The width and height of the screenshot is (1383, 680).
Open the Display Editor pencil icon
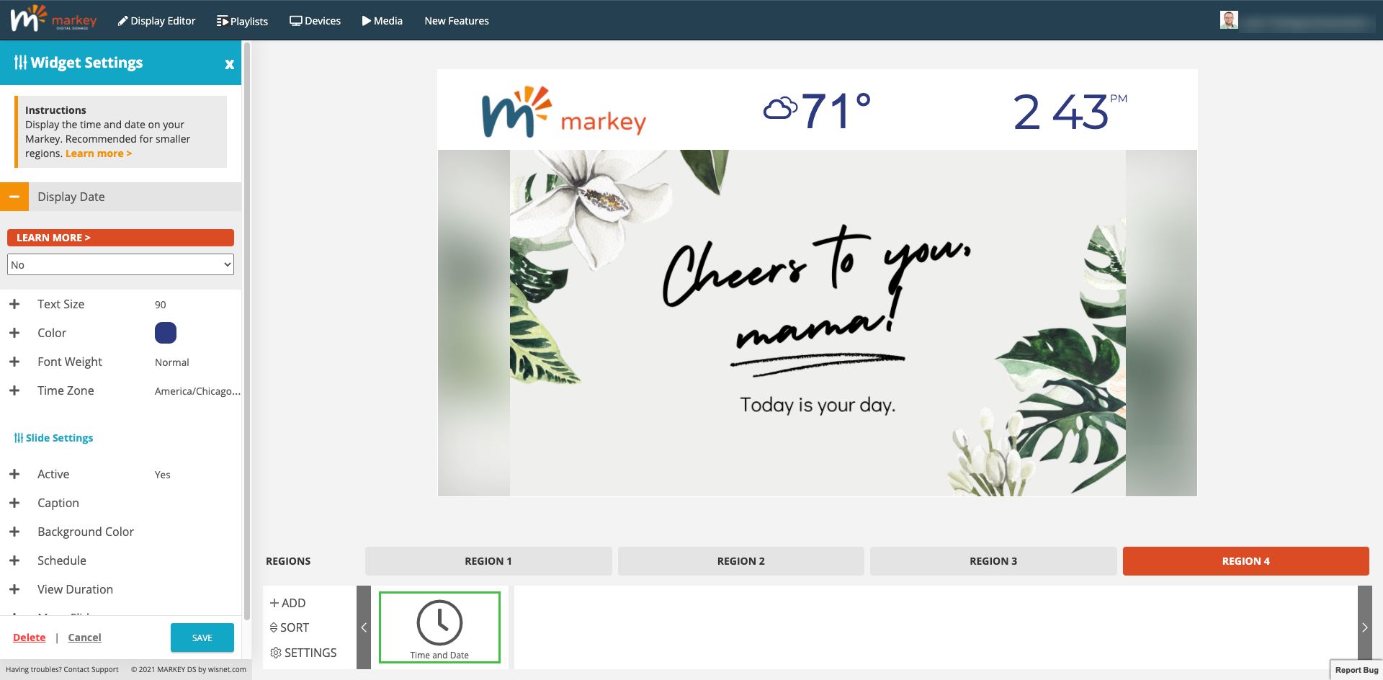[122, 20]
